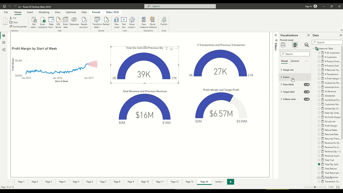Insert a Text box
This screenshot has width=343, height=193.
coord(124,23)
